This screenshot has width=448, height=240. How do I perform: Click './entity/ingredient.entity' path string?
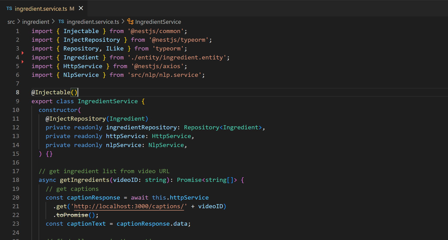point(177,57)
